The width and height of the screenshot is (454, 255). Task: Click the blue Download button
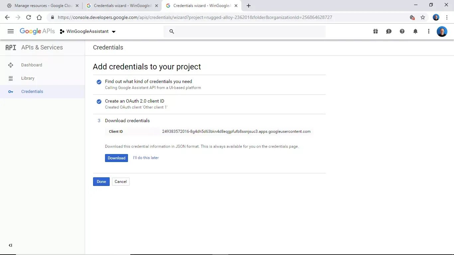point(116,158)
